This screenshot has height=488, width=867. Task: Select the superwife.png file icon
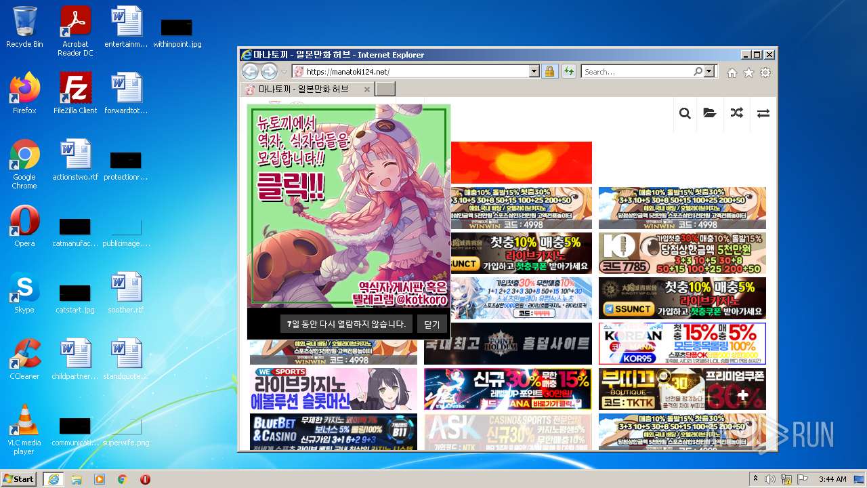(126, 430)
